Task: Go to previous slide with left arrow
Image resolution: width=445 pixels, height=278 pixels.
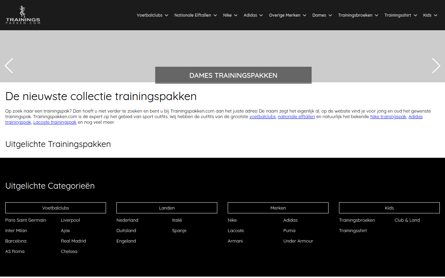Action: pos(9,66)
